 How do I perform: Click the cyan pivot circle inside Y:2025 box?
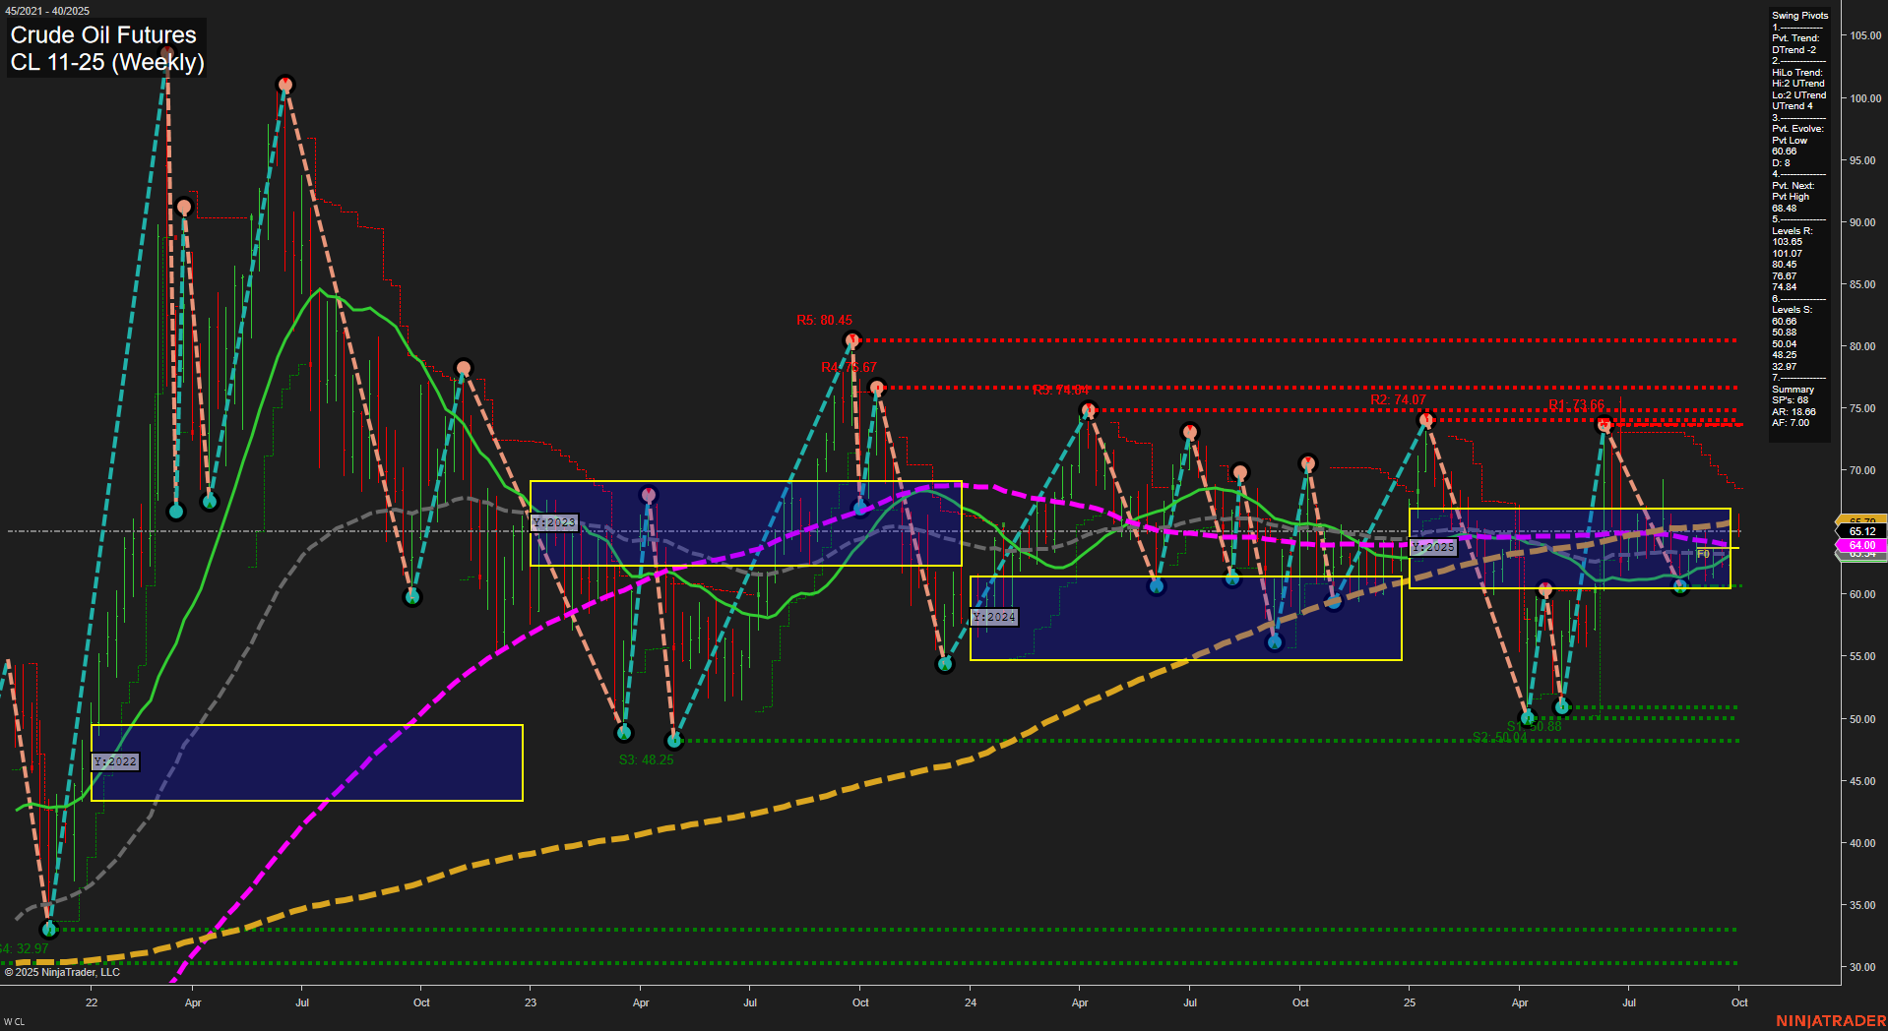(x=1679, y=585)
